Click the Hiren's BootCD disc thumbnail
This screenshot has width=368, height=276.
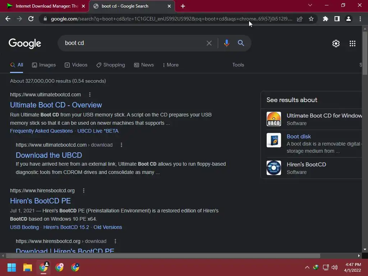pos(273,168)
